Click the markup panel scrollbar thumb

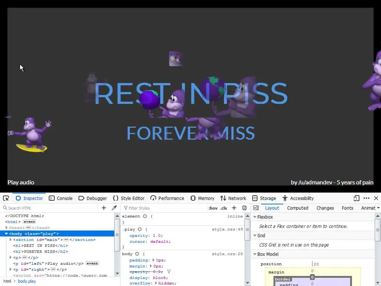click(x=117, y=235)
